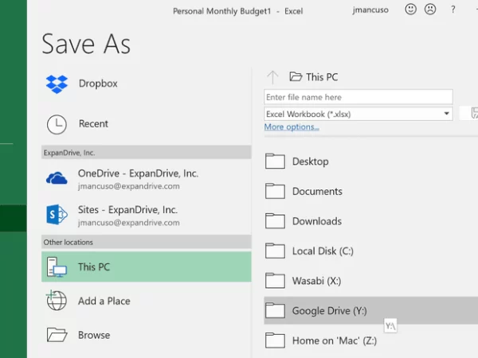Click the SharePoint Sites icon

[57, 215]
